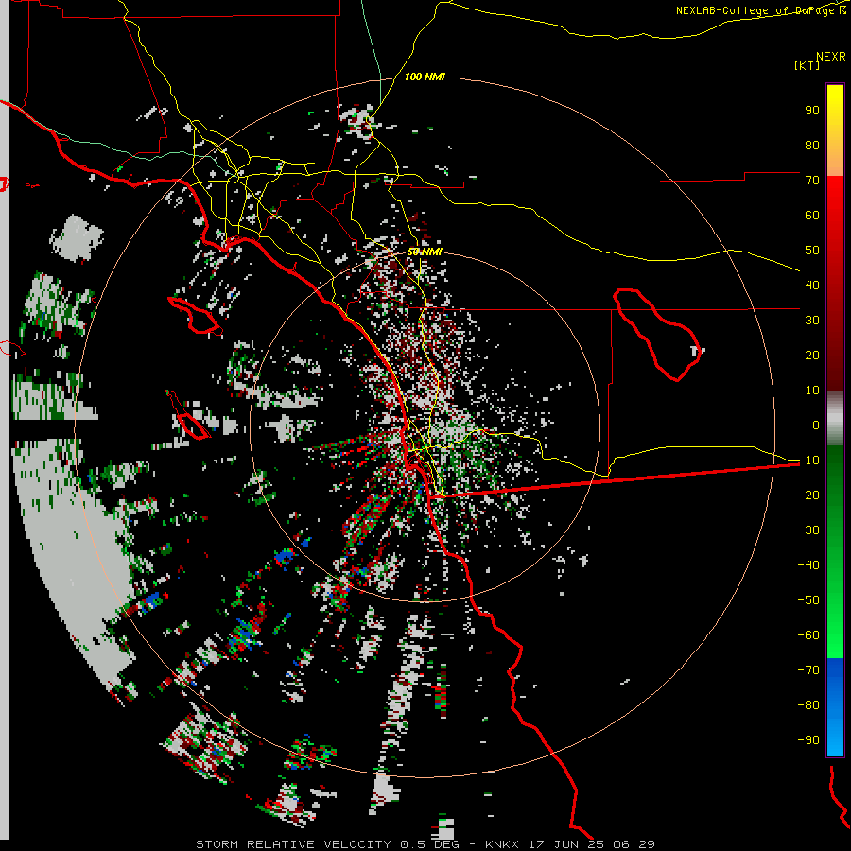Click the STORM RELATIVE VELOCITY caption text

[293, 844]
